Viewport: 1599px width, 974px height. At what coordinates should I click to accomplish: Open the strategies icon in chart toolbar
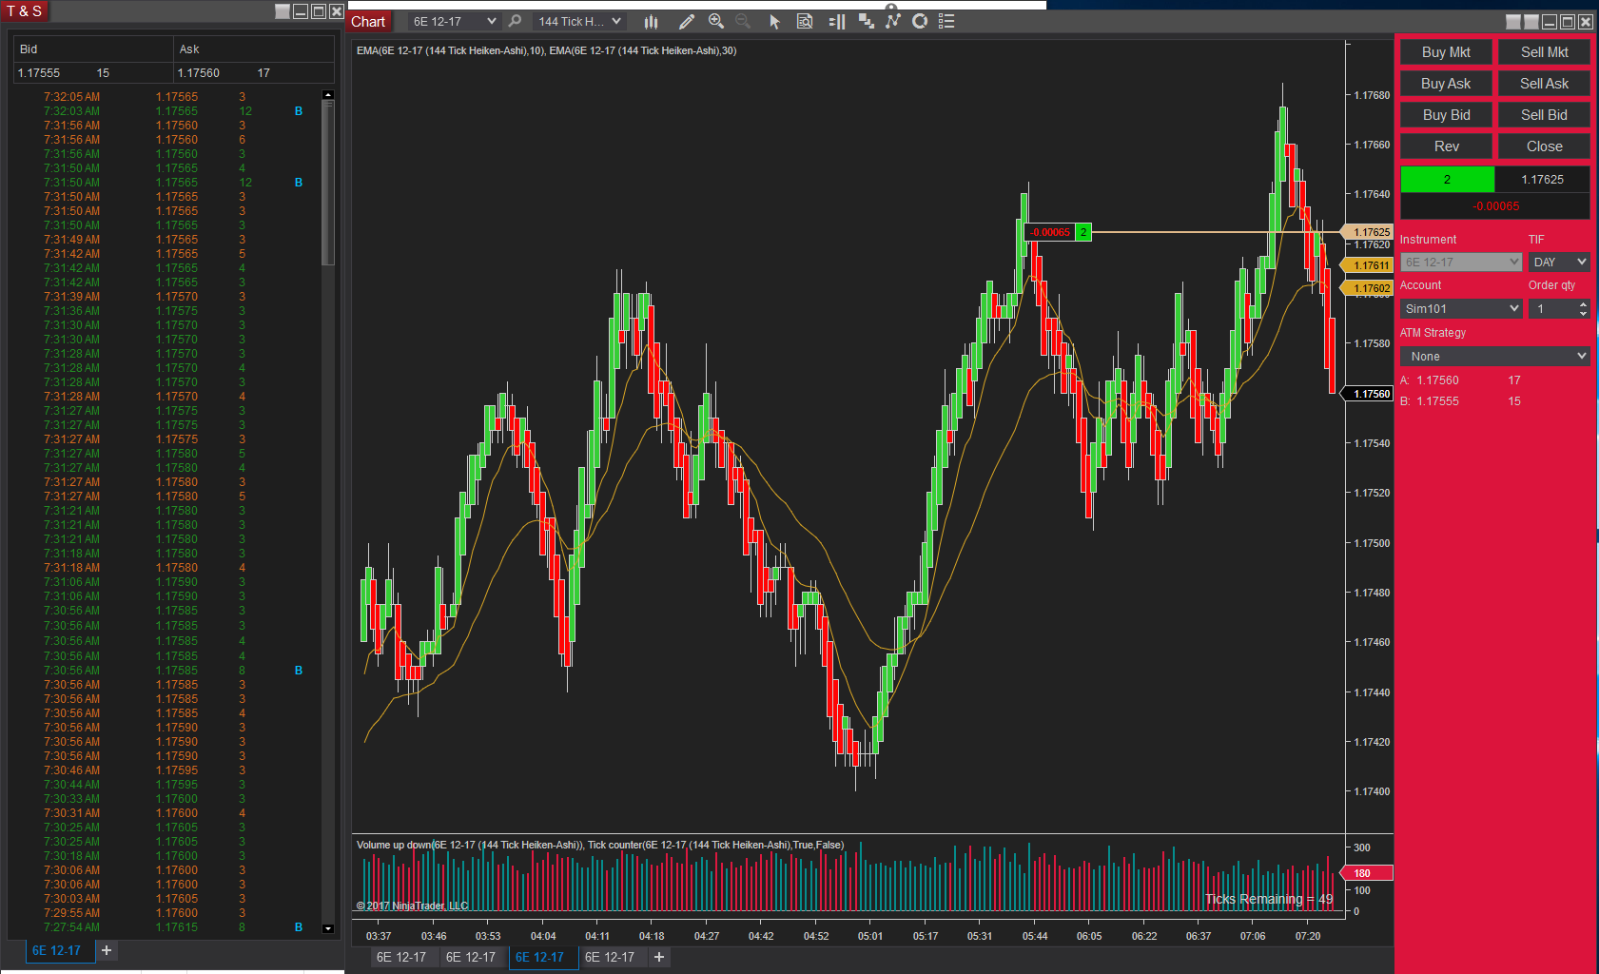coord(867,21)
